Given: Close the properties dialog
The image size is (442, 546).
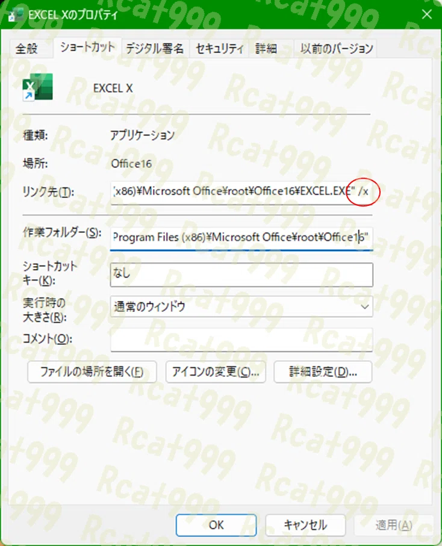Looking at the screenshot, I should [x=427, y=14].
